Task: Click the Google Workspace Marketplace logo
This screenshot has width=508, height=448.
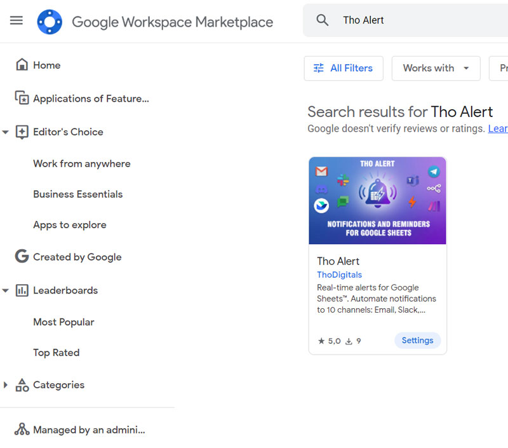Action: point(50,21)
